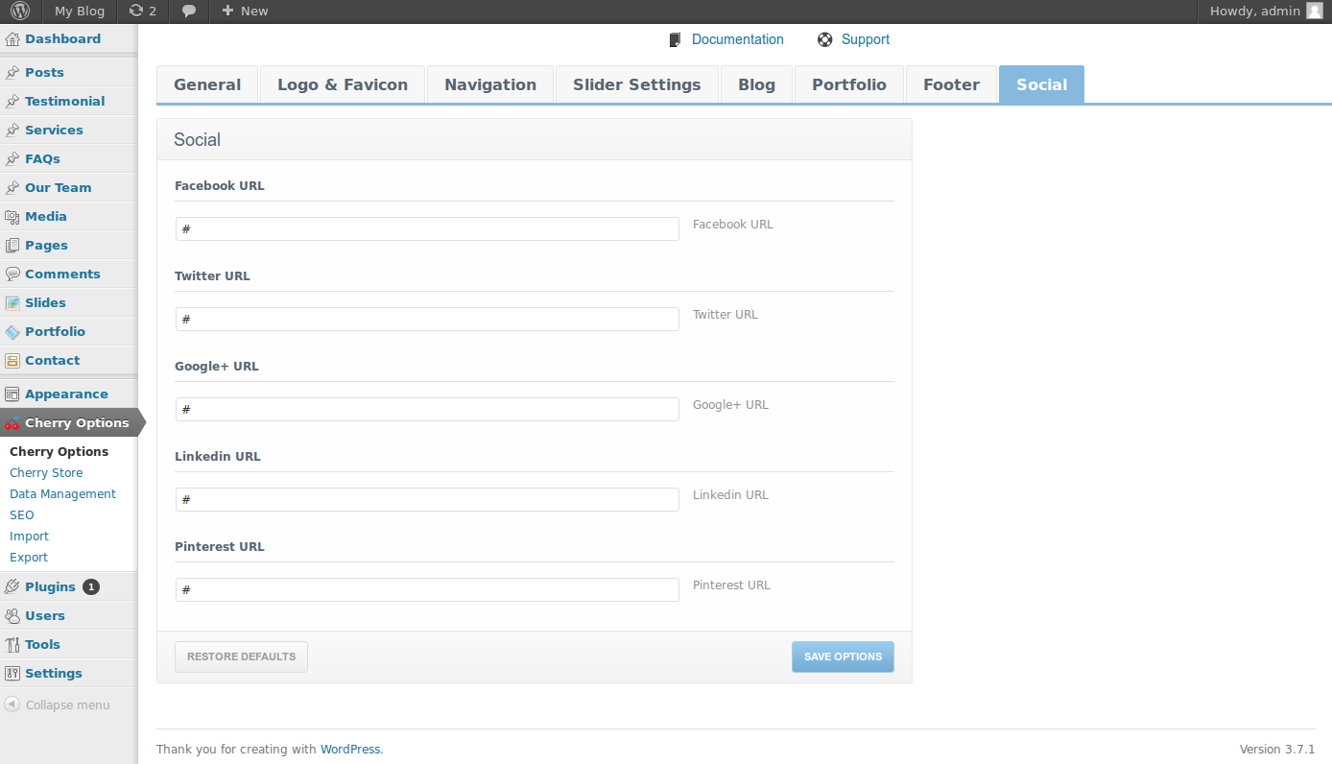Open the updates icon showing 2
1332x764 pixels.
click(136, 12)
